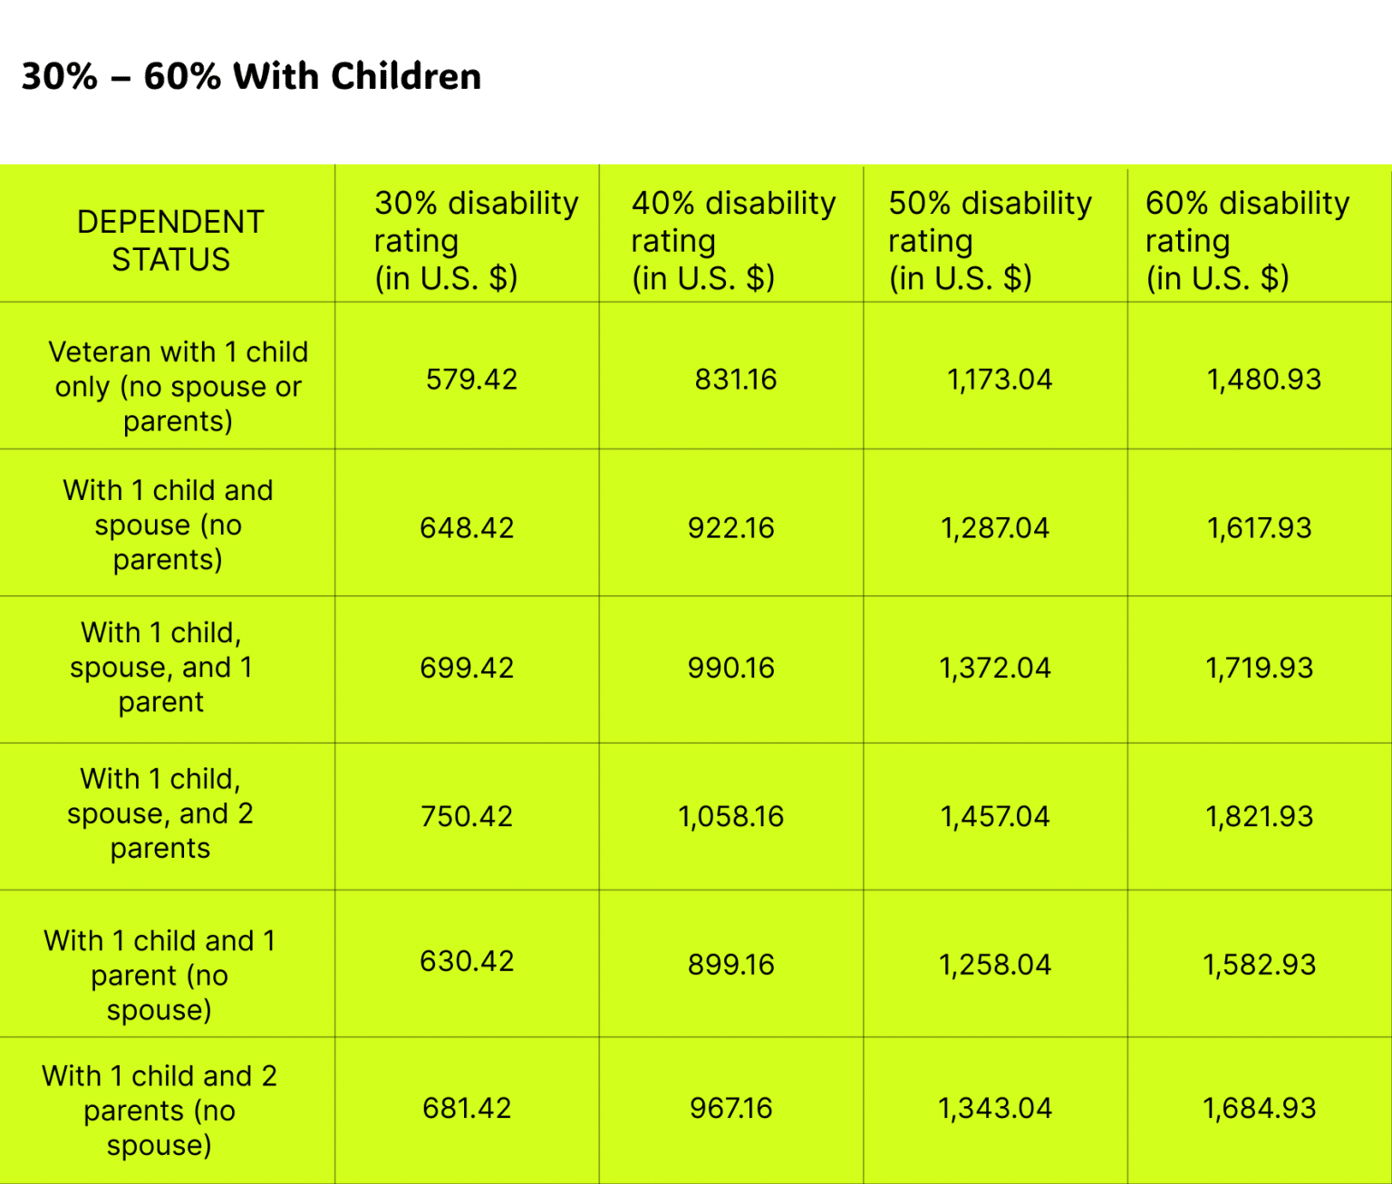Click the 899.16 amount cell
Screen dimensions: 1392x1184
(731, 965)
